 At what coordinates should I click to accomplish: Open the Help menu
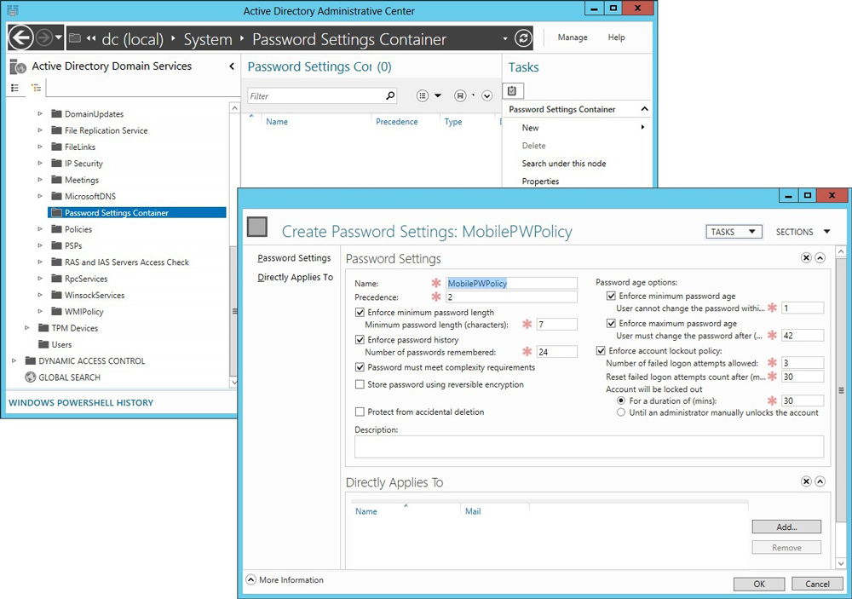(x=616, y=37)
